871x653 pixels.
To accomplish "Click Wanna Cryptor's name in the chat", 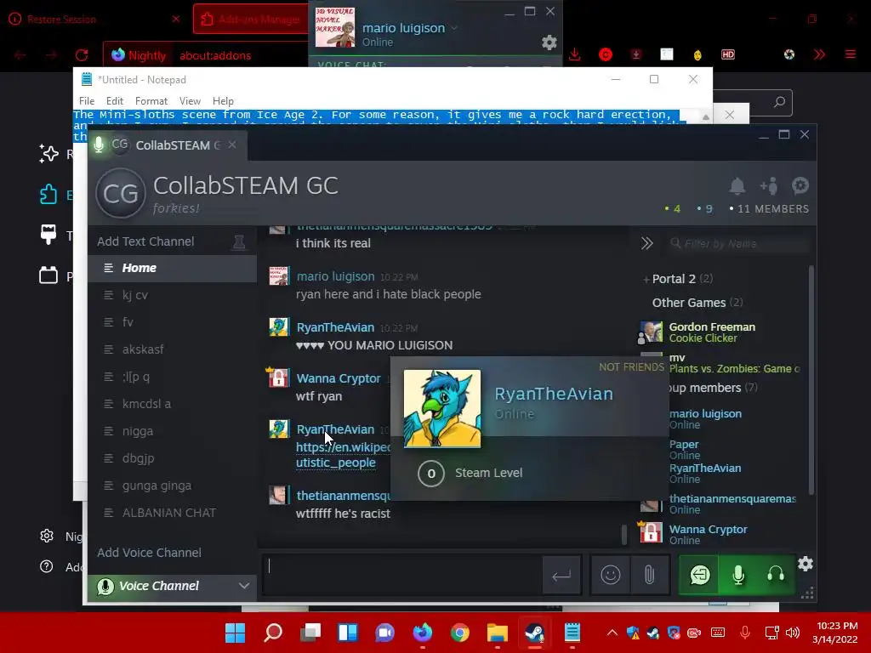I will [339, 378].
